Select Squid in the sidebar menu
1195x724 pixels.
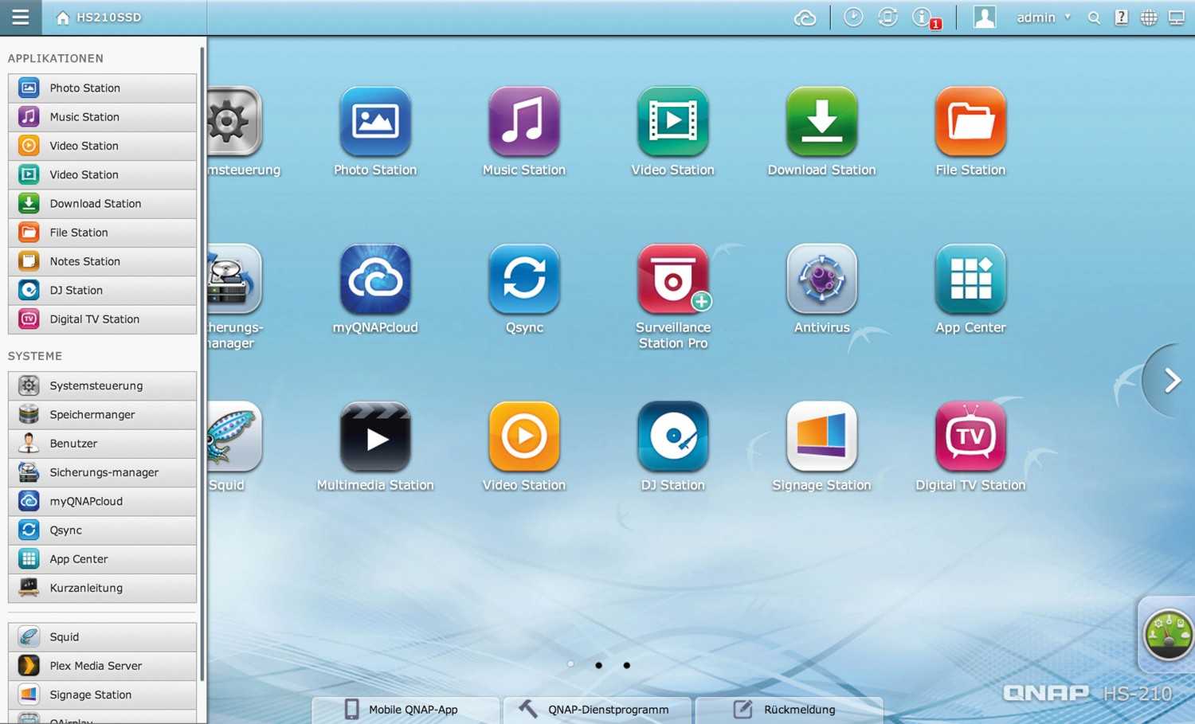click(102, 637)
